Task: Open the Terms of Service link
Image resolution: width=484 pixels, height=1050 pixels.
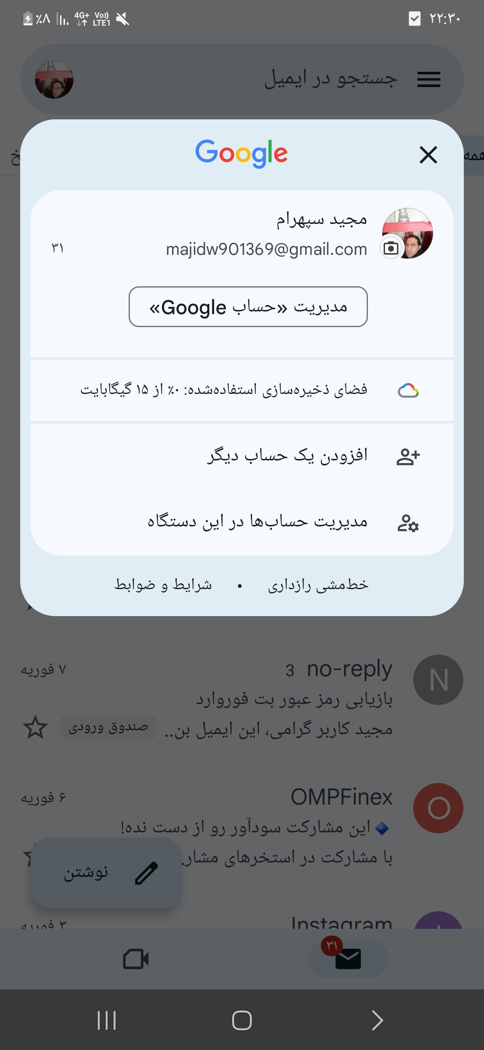Action: pos(163,585)
